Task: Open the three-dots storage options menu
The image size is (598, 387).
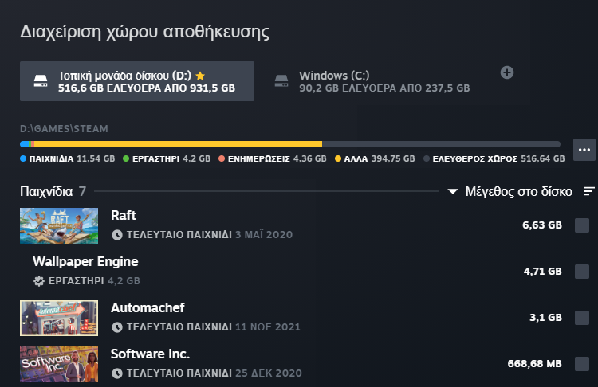Action: tap(584, 150)
